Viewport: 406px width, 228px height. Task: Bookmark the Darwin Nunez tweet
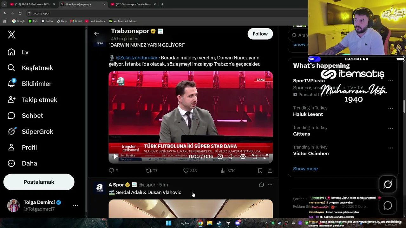260,171
